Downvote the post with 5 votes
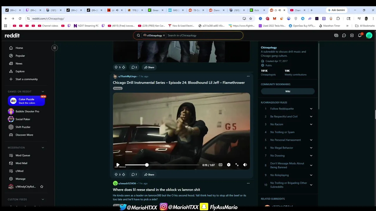The image size is (376, 211). coord(123,67)
